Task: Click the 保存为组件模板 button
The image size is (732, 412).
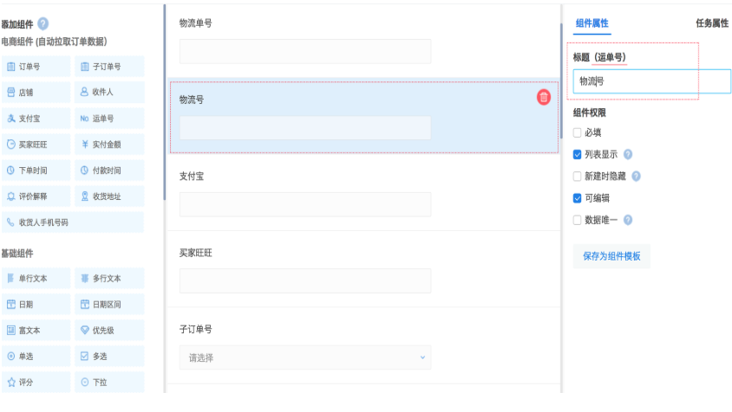Action: 611,256
